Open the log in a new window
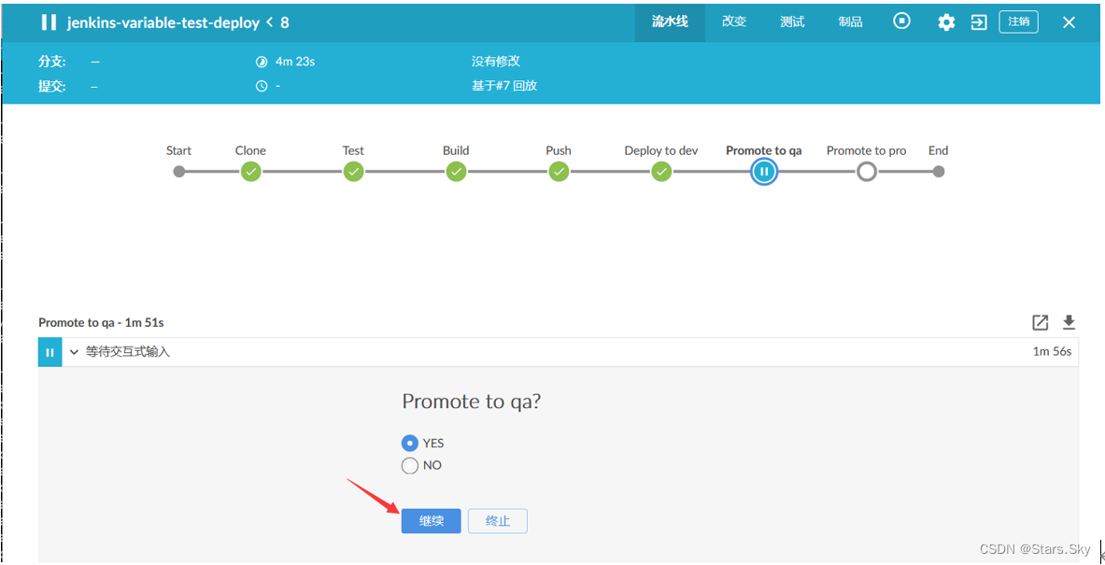The image size is (1105, 565). 1040,322
